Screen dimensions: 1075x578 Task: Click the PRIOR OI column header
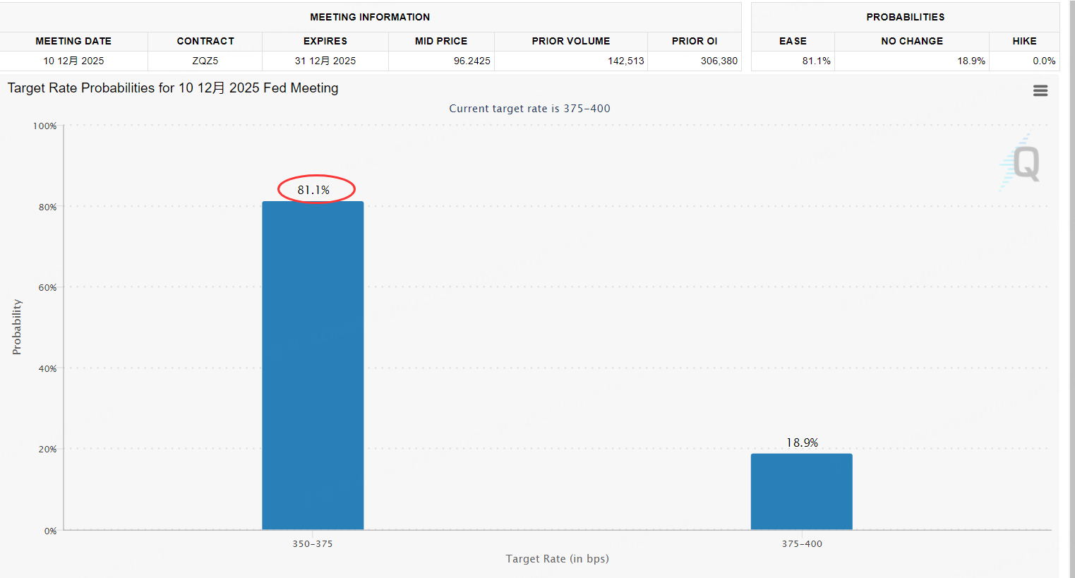[695, 41]
